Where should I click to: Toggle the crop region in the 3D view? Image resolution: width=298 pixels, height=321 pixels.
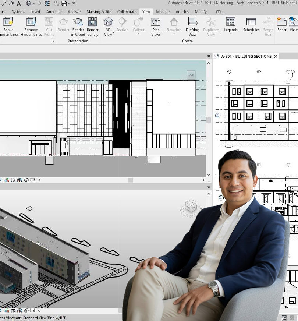point(13,311)
